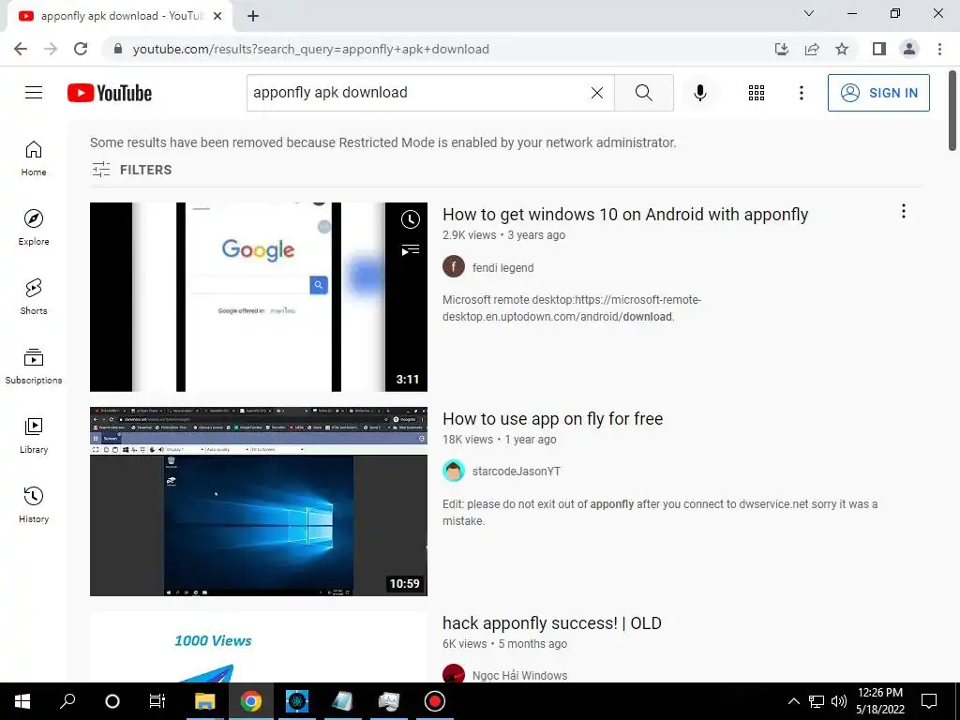Open taskbar Search

67,701
